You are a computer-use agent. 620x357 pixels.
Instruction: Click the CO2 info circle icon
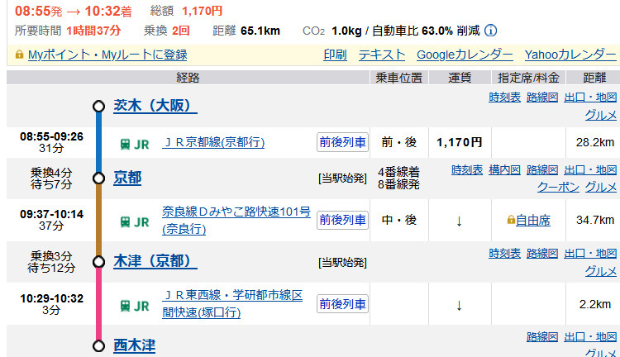(x=490, y=31)
